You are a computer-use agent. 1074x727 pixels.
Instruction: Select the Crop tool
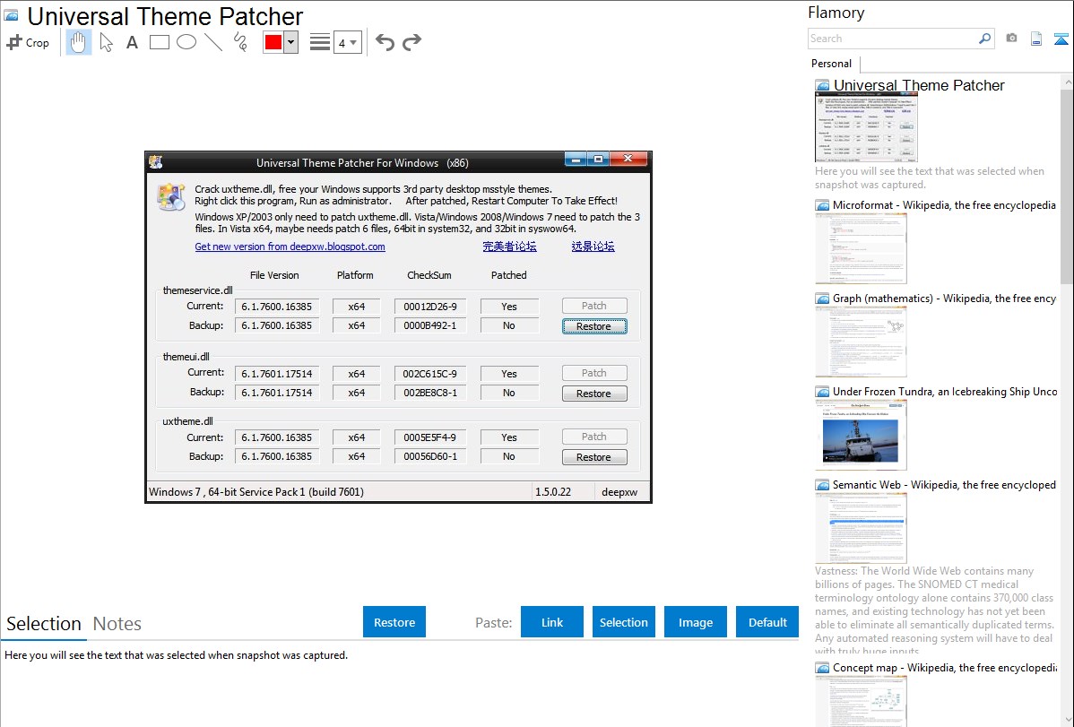pyautogui.click(x=28, y=42)
